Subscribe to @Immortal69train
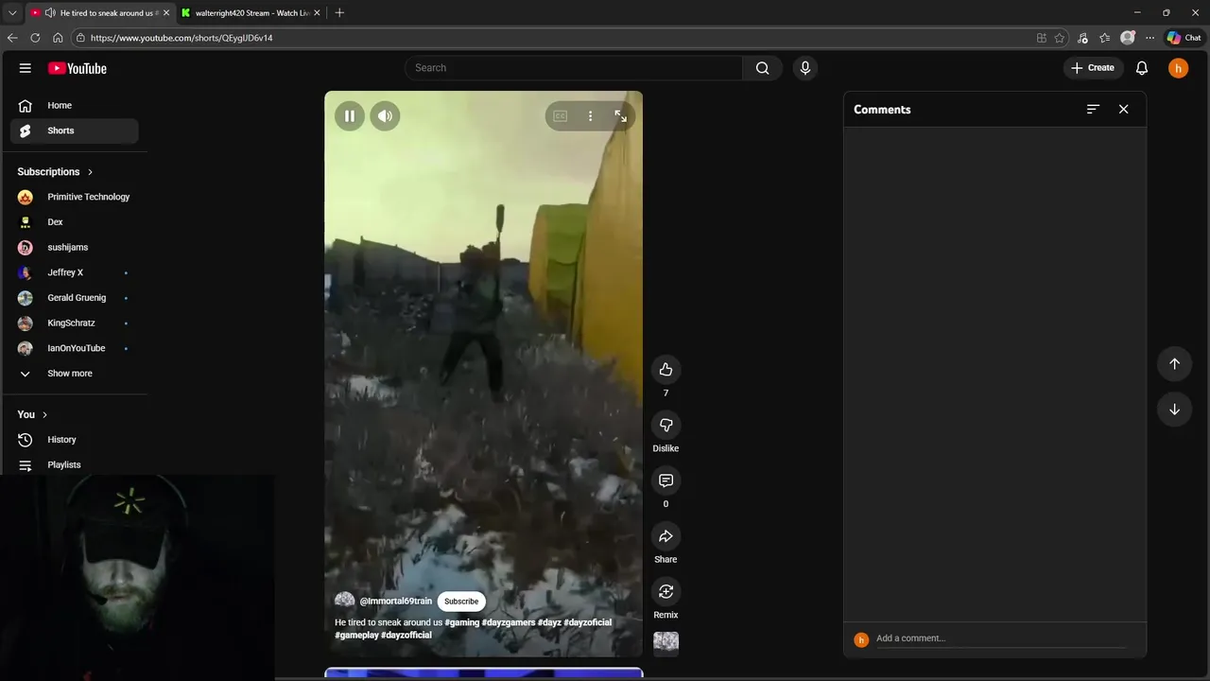Viewport: 1210px width, 681px height. 461,602
